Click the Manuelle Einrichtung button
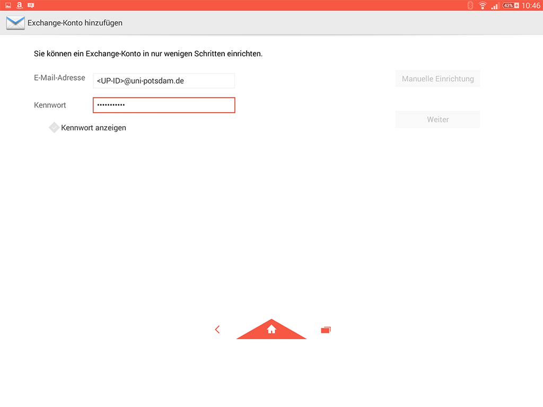543x407 pixels. 437,79
